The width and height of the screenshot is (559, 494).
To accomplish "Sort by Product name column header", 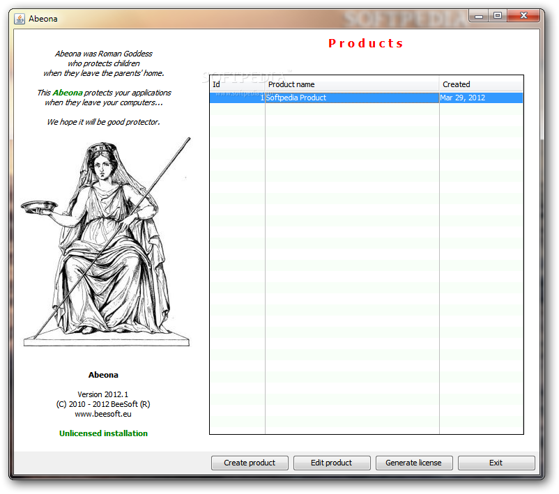I will tap(352, 84).
